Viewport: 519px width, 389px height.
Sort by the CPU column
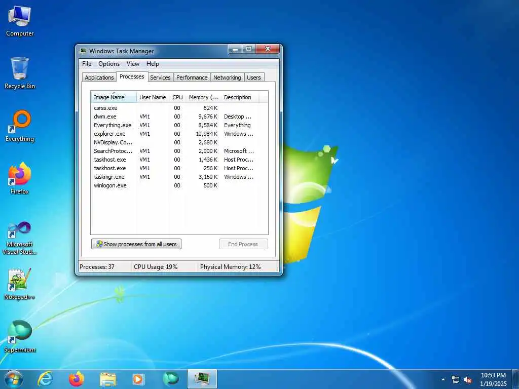[177, 97]
